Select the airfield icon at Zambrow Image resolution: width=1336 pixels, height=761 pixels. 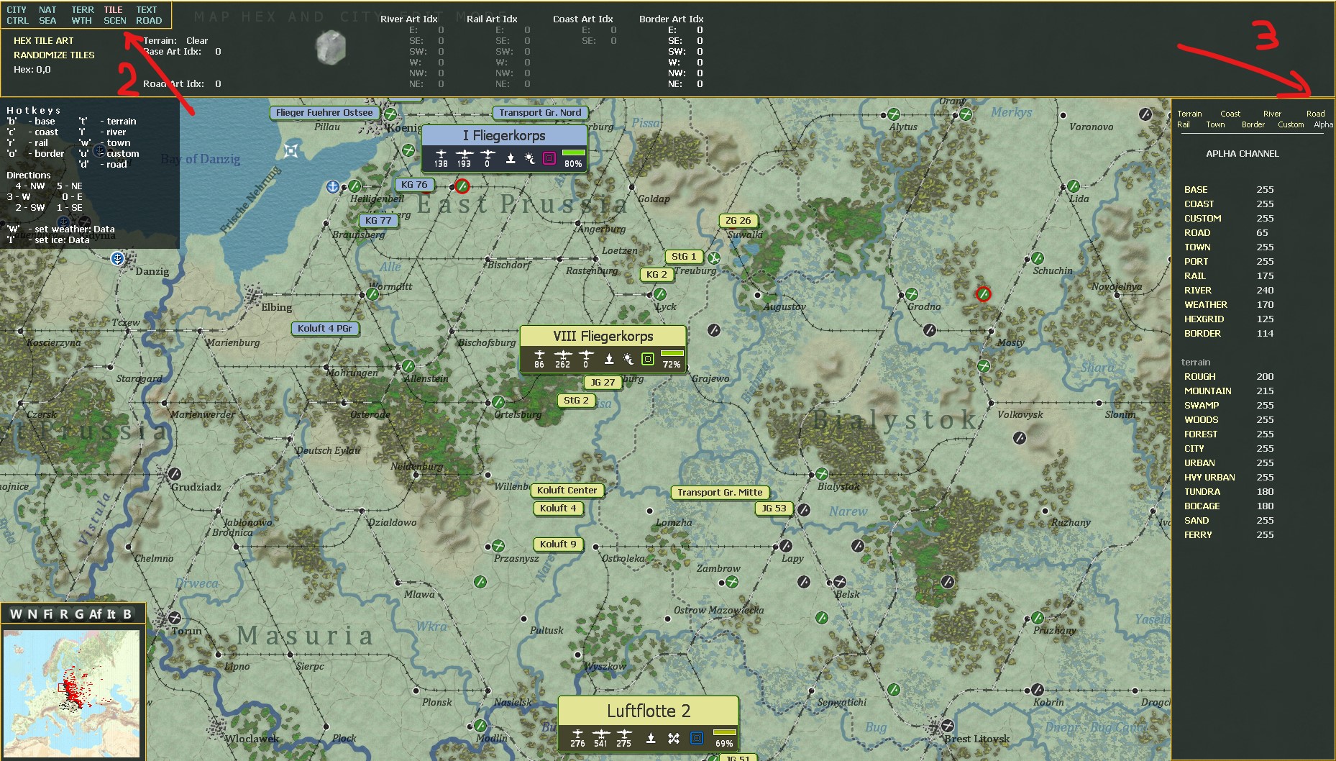(x=732, y=582)
